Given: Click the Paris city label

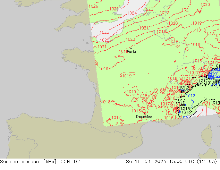Looking at the screenshot, I should click(x=131, y=52).
